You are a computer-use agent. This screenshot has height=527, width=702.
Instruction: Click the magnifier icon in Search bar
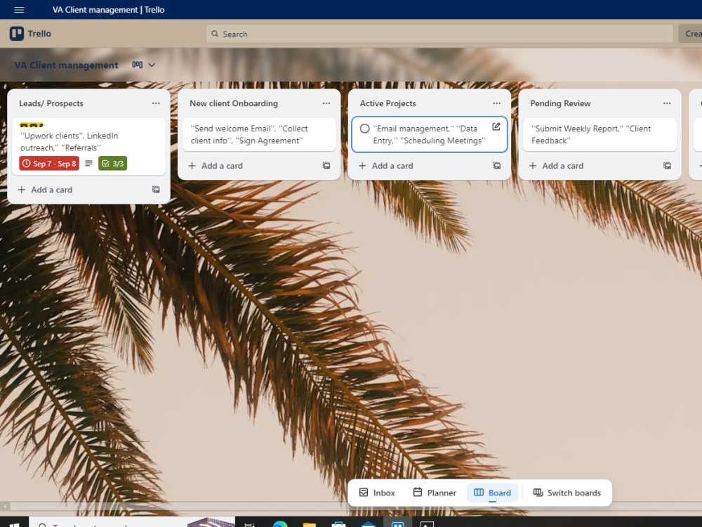[215, 34]
